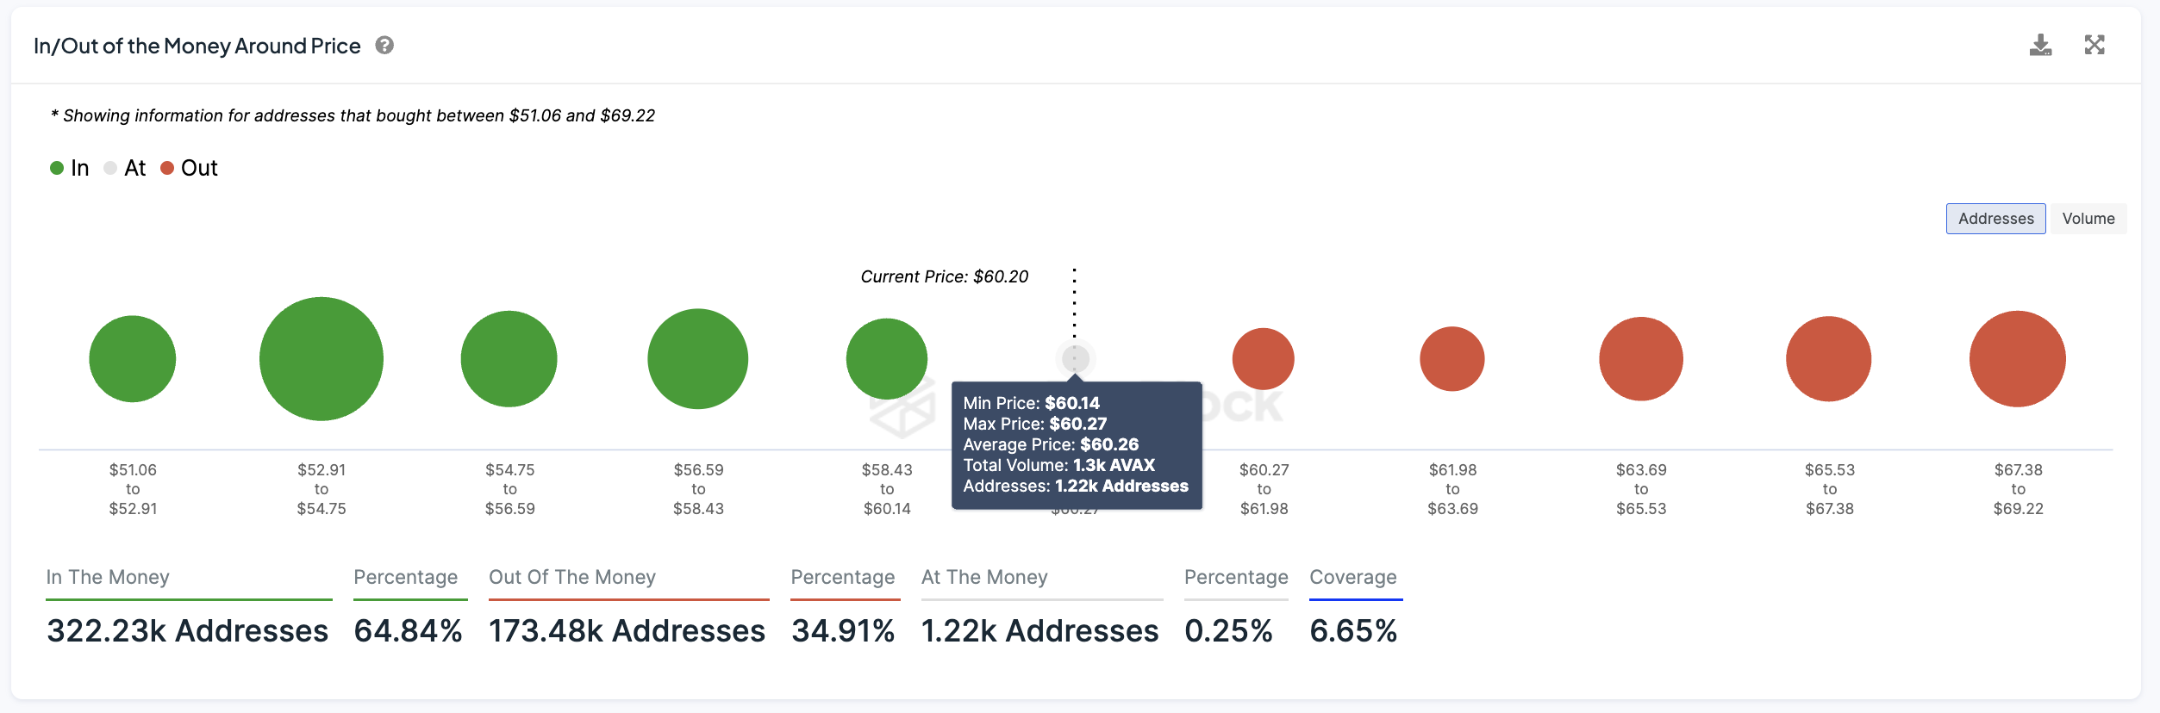The image size is (2160, 713).
Task: Toggle the red Out legend item
Action: (x=190, y=168)
